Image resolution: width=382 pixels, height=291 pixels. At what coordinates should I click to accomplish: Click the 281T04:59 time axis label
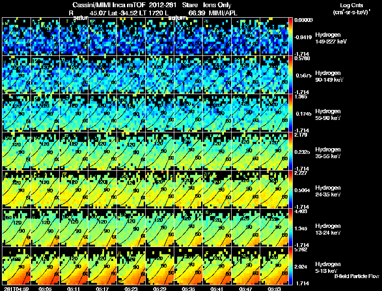tap(16, 289)
